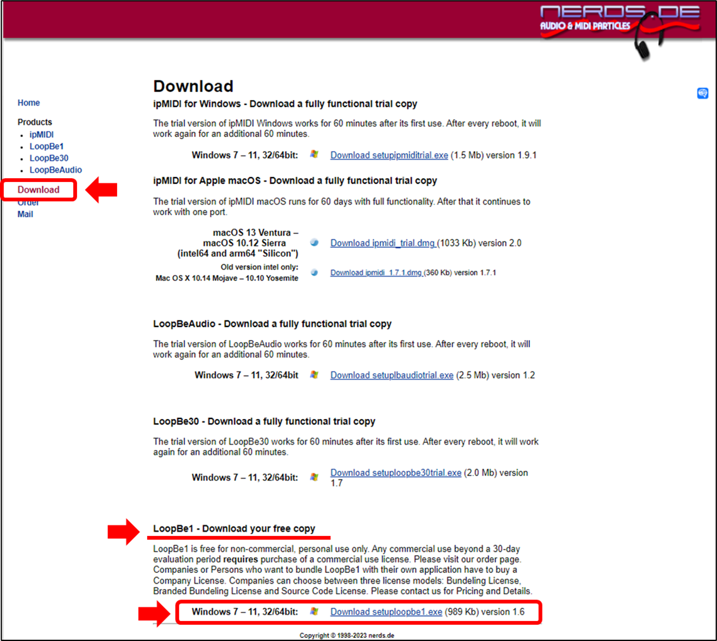The height and width of the screenshot is (641, 717).
Task: Download ipmidi_trial.dmg for macOS
Action: [x=383, y=243]
